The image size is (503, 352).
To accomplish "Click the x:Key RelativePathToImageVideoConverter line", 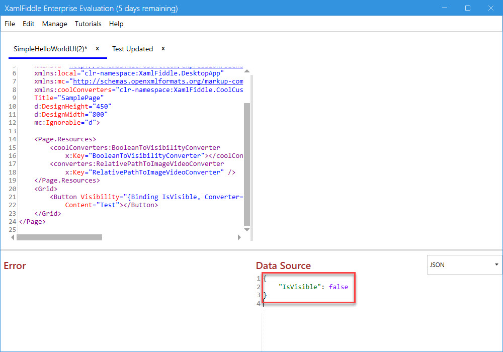I will [150, 172].
